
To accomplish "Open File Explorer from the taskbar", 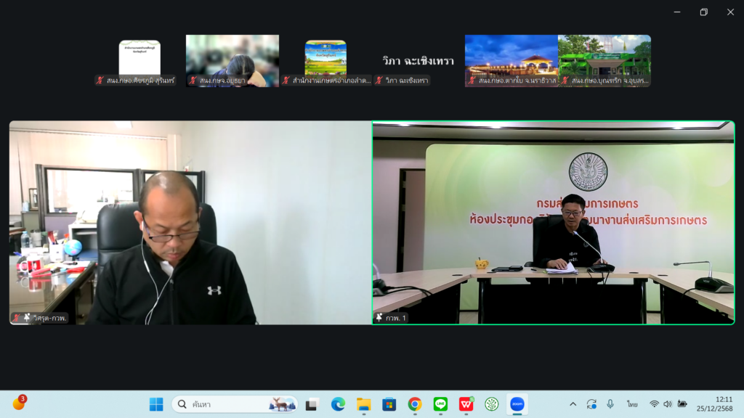I will (x=363, y=404).
